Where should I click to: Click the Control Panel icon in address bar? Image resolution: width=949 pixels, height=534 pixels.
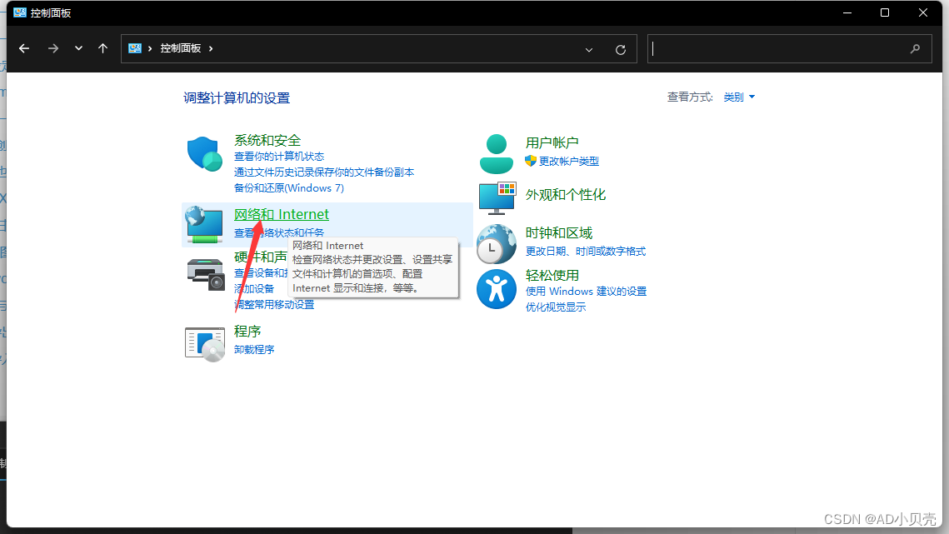(135, 48)
